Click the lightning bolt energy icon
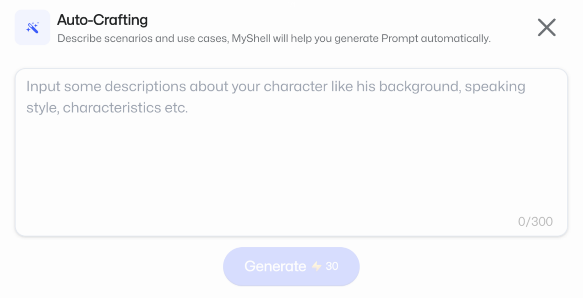Viewport: 583px width, 298px height. point(316,266)
